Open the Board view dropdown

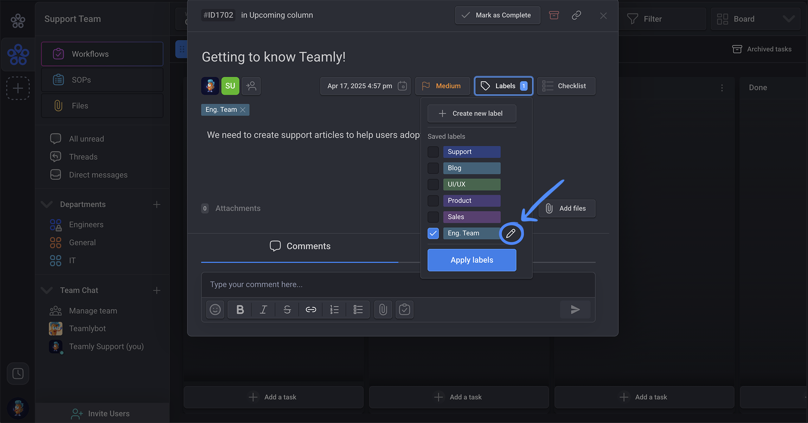(755, 19)
